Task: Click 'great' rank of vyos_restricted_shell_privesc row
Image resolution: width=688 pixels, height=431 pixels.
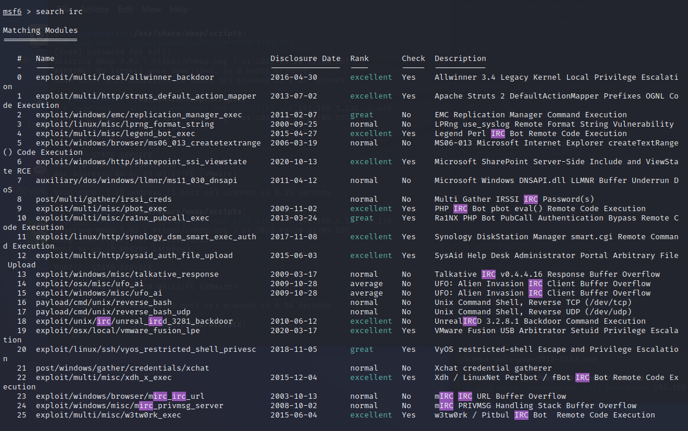Action: coord(361,349)
